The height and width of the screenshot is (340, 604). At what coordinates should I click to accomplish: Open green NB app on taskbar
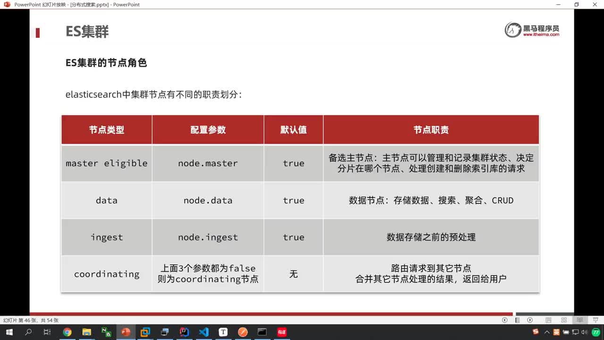pyautogui.click(x=106, y=332)
